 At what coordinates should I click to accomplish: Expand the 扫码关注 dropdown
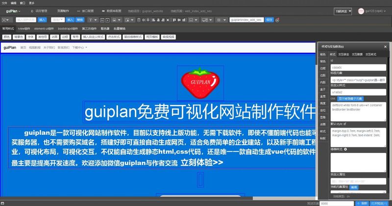coord(343,11)
